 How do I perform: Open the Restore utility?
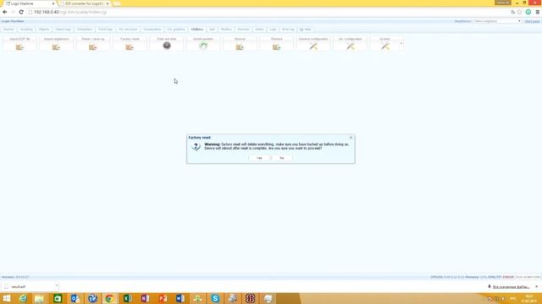(277, 44)
